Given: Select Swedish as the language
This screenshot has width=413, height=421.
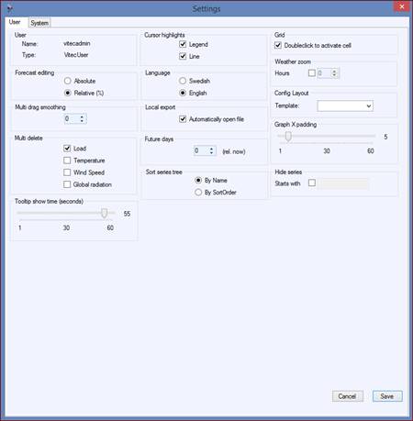Looking at the screenshot, I should click(x=183, y=81).
